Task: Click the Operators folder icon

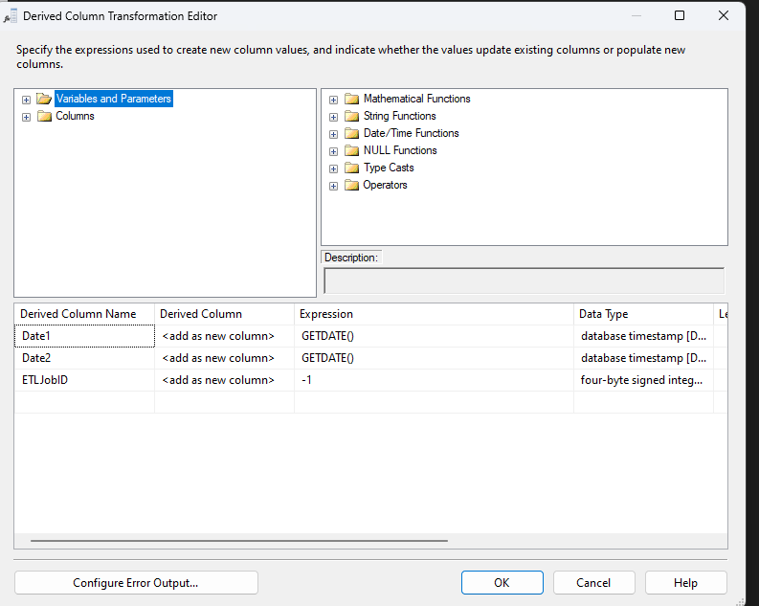Action: pos(351,185)
